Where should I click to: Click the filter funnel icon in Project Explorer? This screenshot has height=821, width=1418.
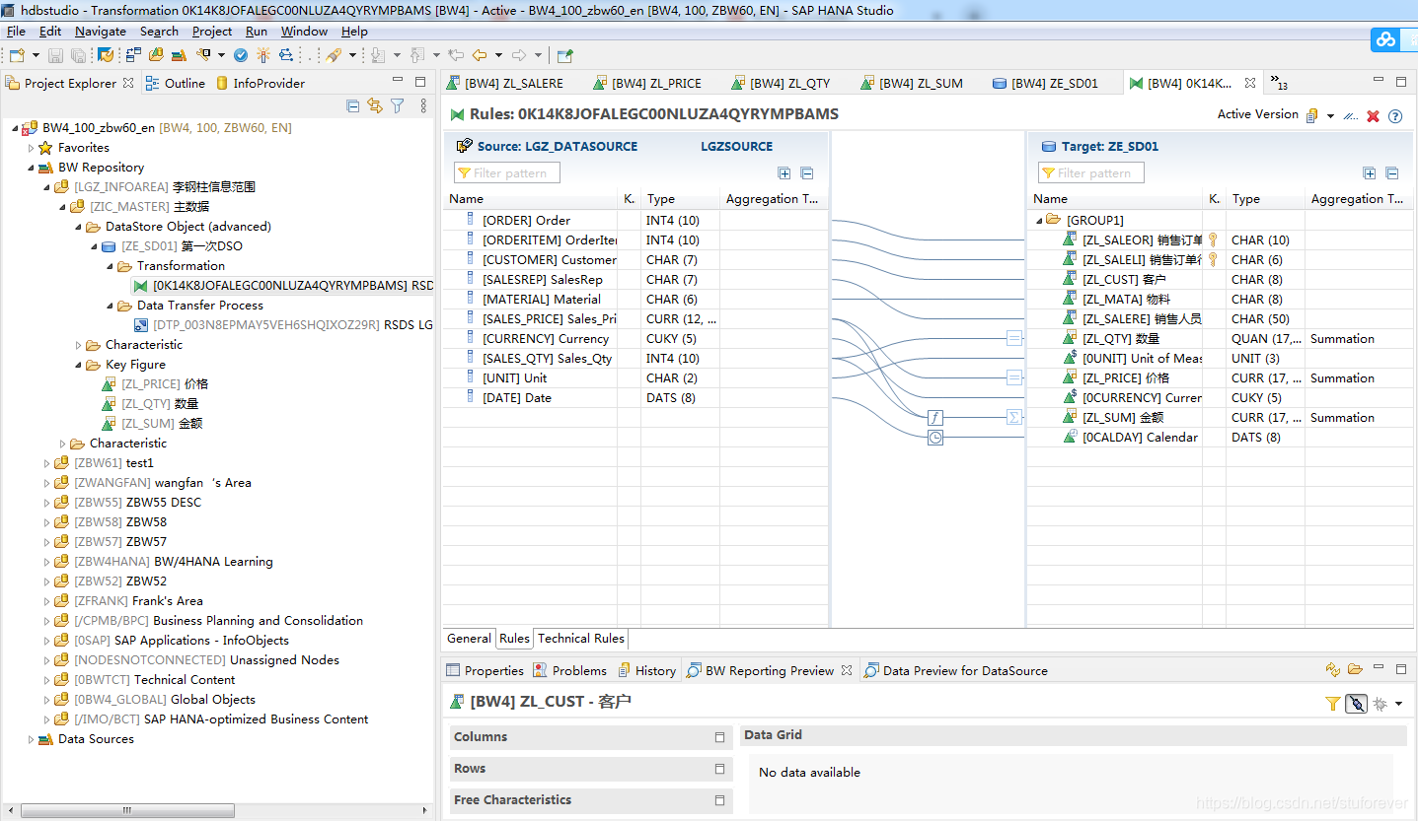tap(397, 105)
